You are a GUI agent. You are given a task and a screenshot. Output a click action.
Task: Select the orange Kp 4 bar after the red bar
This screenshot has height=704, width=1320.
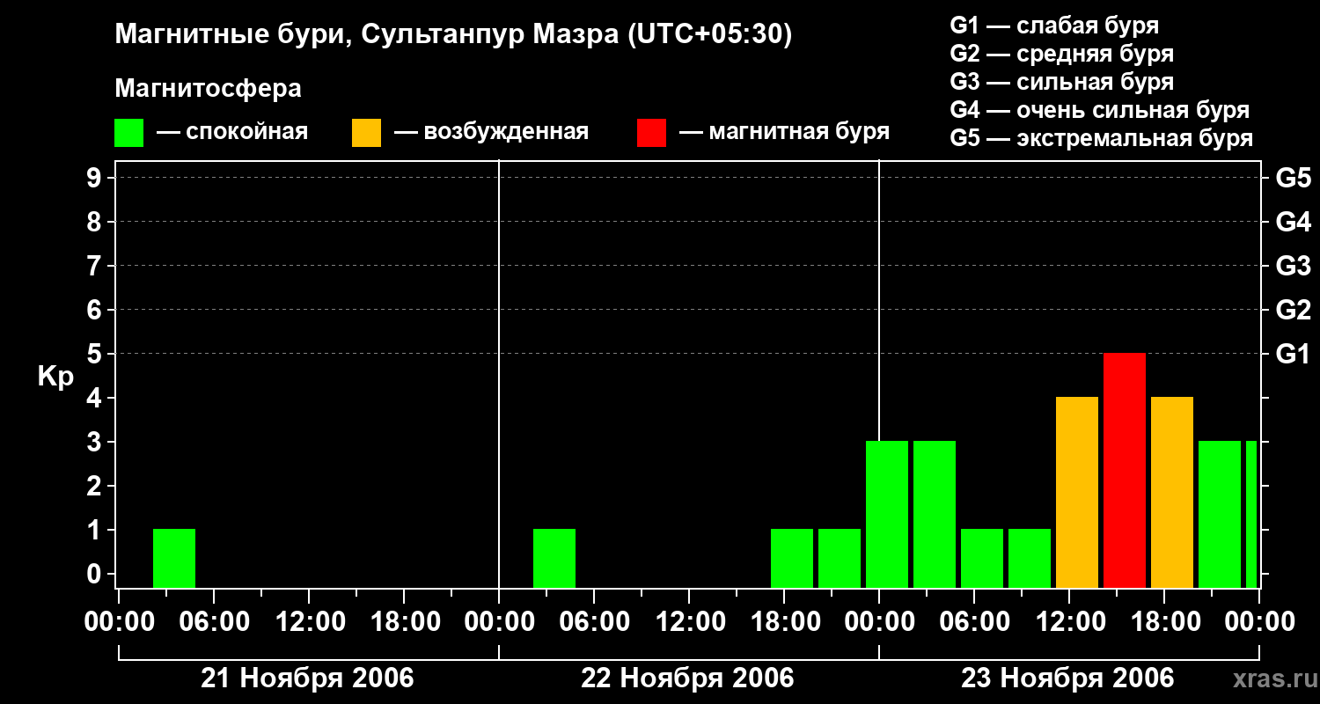(x=1172, y=492)
